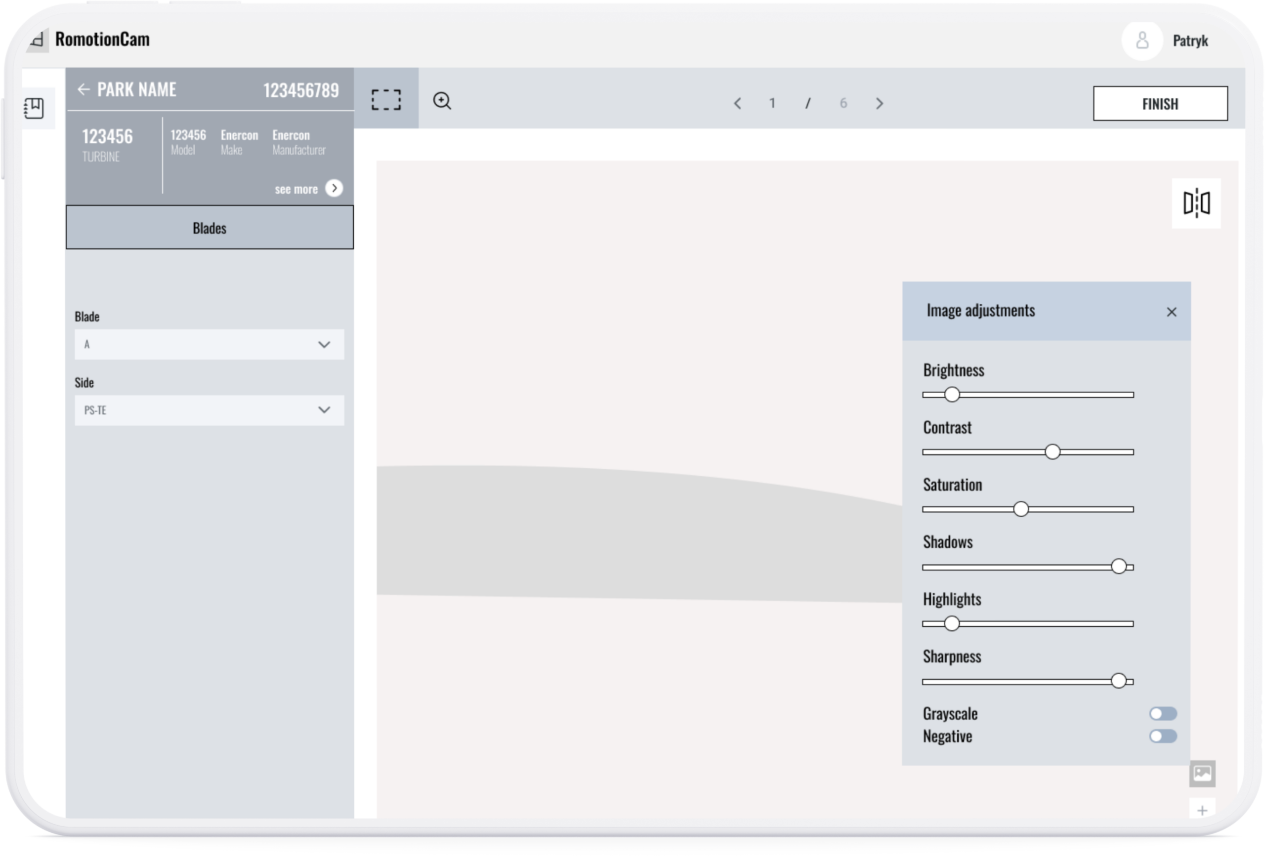
Task: Click the plus icon at bottom right
Action: [x=1202, y=810]
